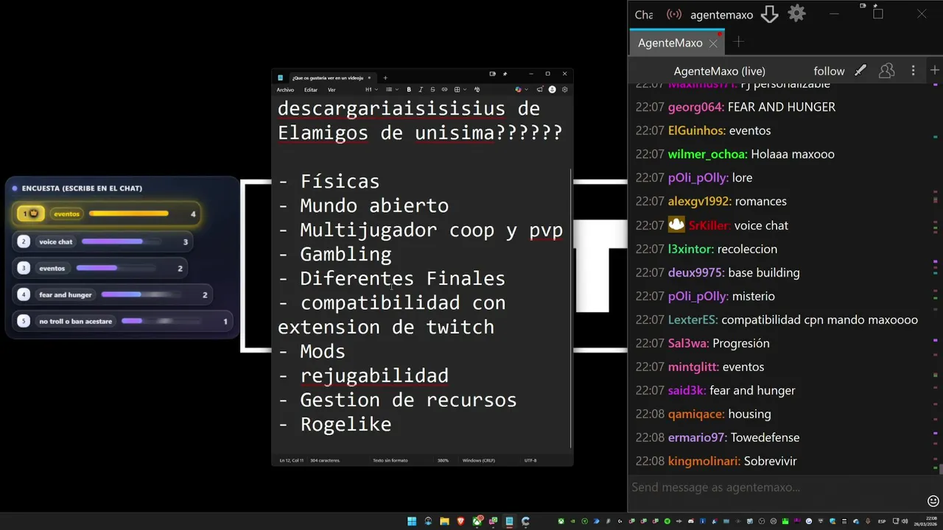The width and height of the screenshot is (943, 530).
Task: Select the AgenteMaxo chat tab
Action: click(670, 43)
